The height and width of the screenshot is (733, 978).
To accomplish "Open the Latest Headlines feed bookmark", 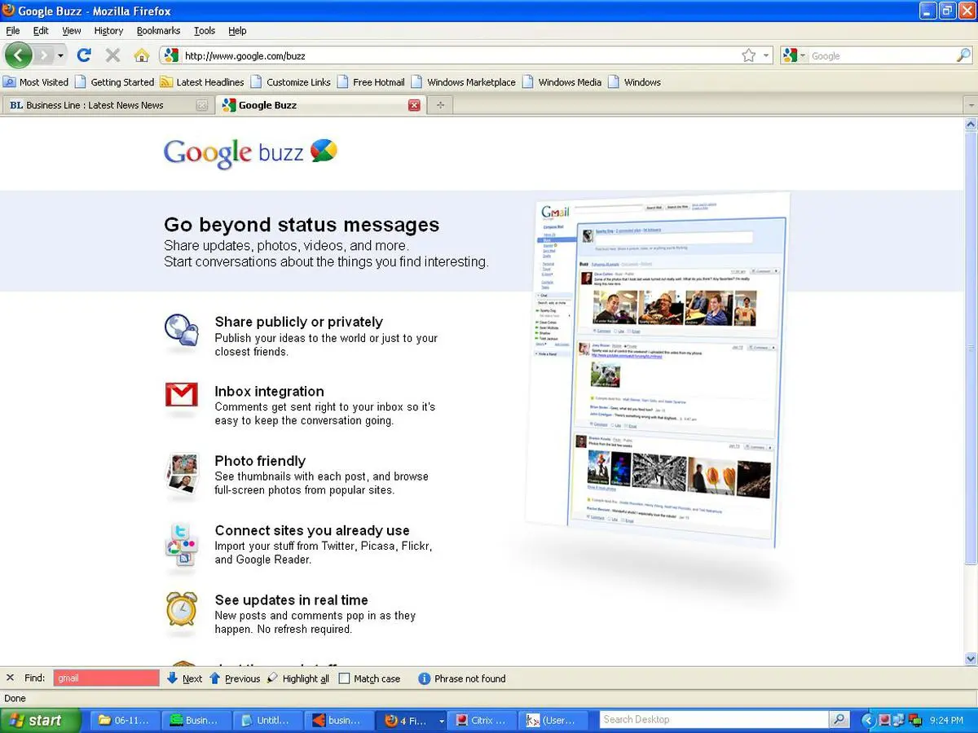I will (x=202, y=82).
